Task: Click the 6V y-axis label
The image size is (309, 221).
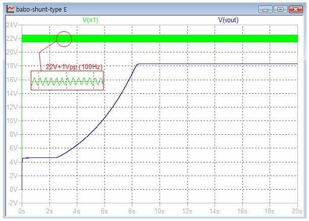Action: [x=14, y=148]
